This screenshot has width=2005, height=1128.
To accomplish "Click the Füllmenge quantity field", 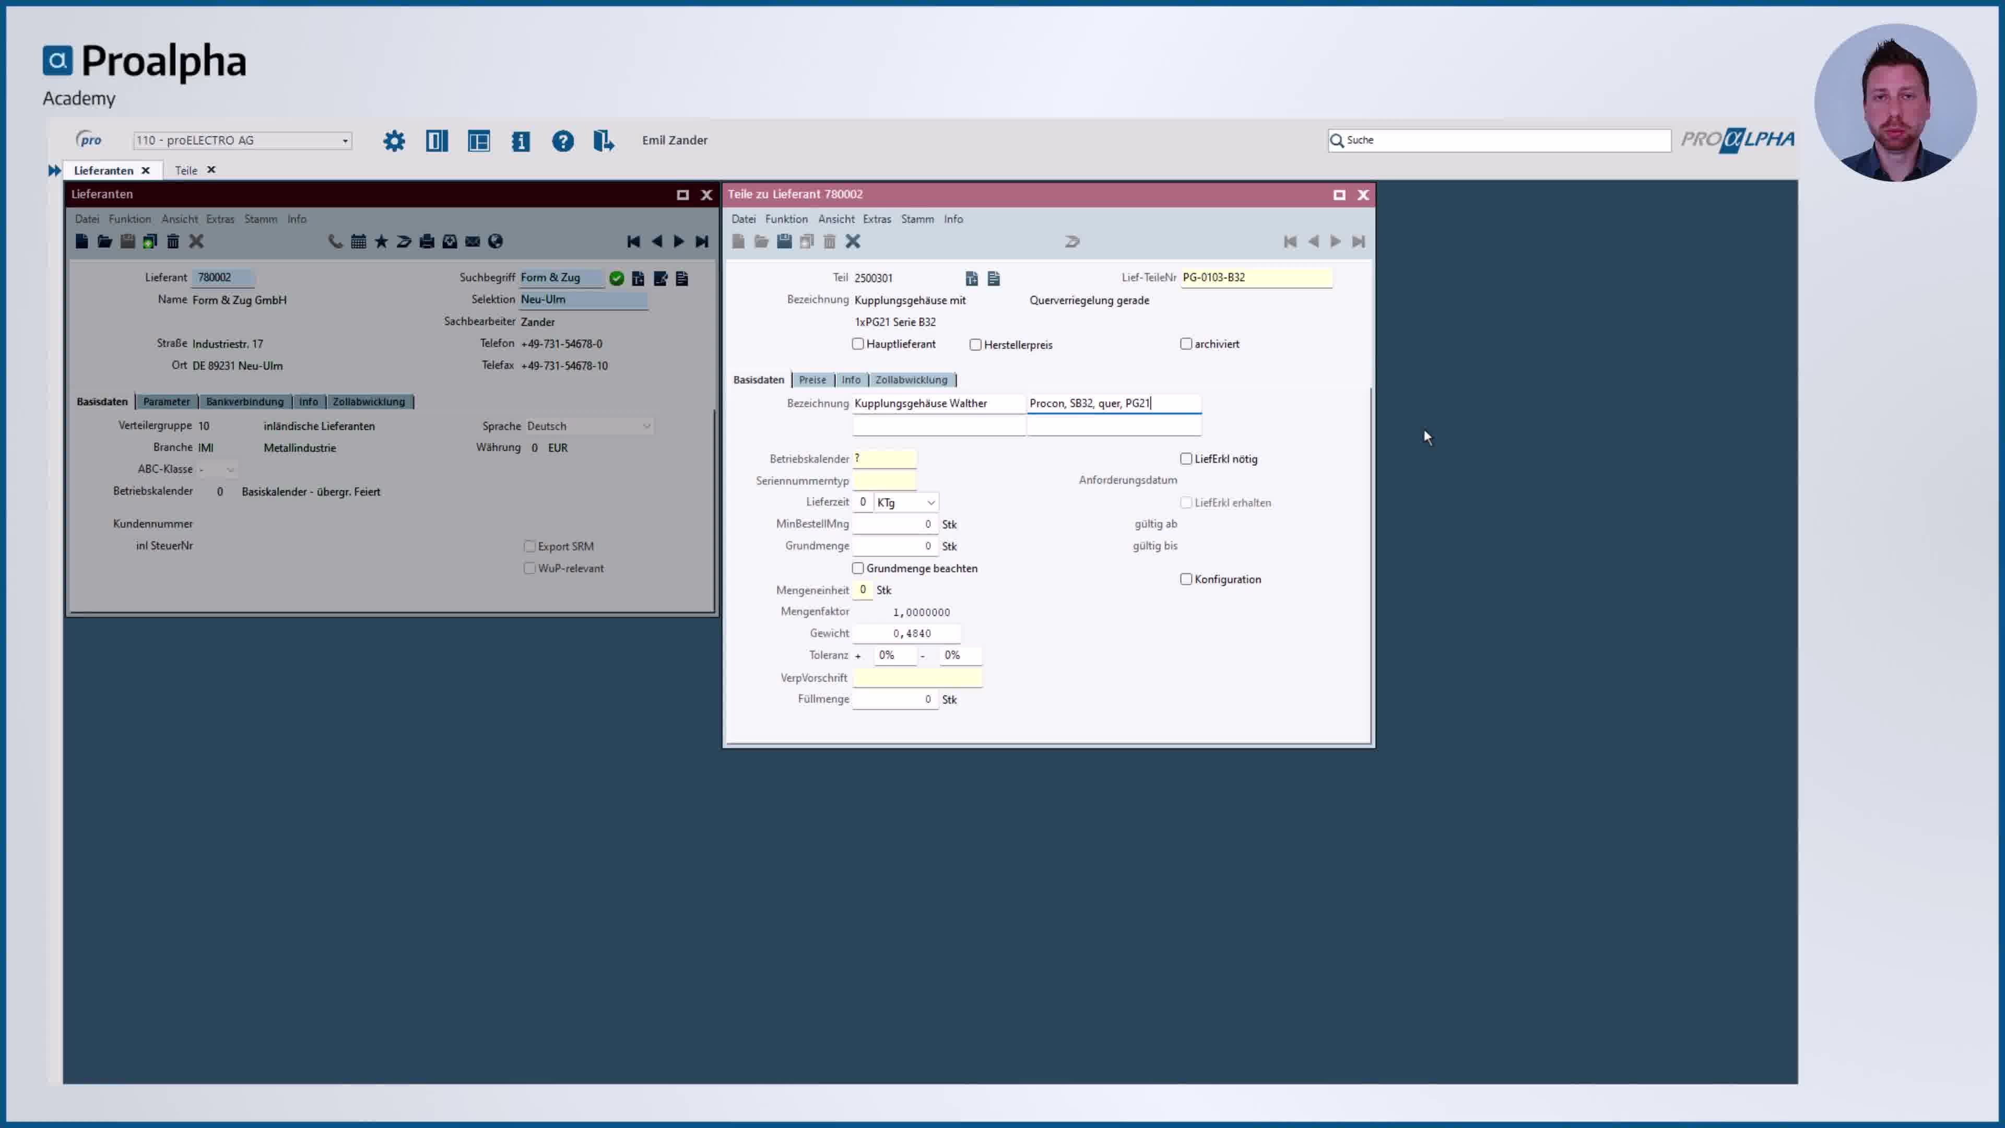I will tap(895, 700).
